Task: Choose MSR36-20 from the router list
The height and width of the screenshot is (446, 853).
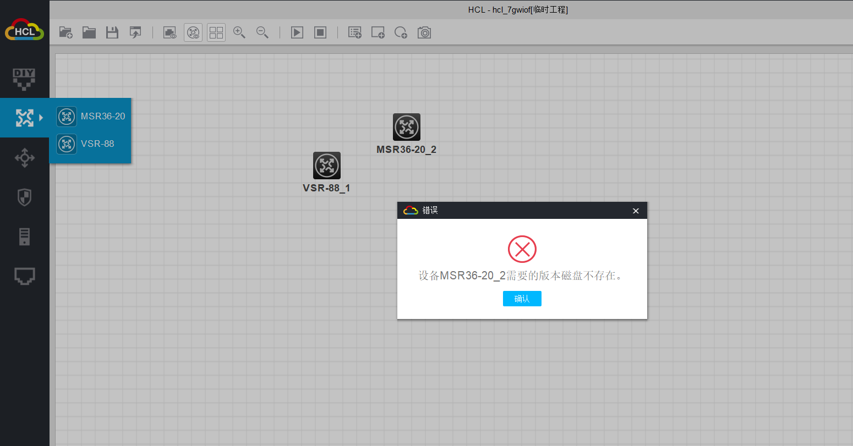Action: tap(91, 117)
